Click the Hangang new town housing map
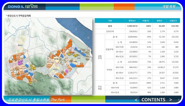 48,56
